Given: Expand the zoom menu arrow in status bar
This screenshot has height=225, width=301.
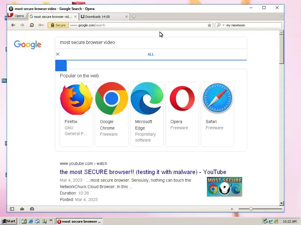Looking at the screenshot, I should (232, 209).
